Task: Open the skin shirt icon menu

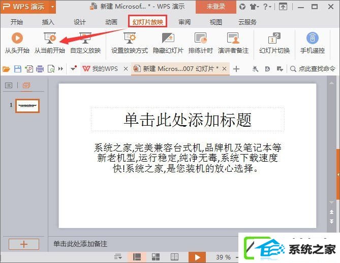Action: click(254, 7)
